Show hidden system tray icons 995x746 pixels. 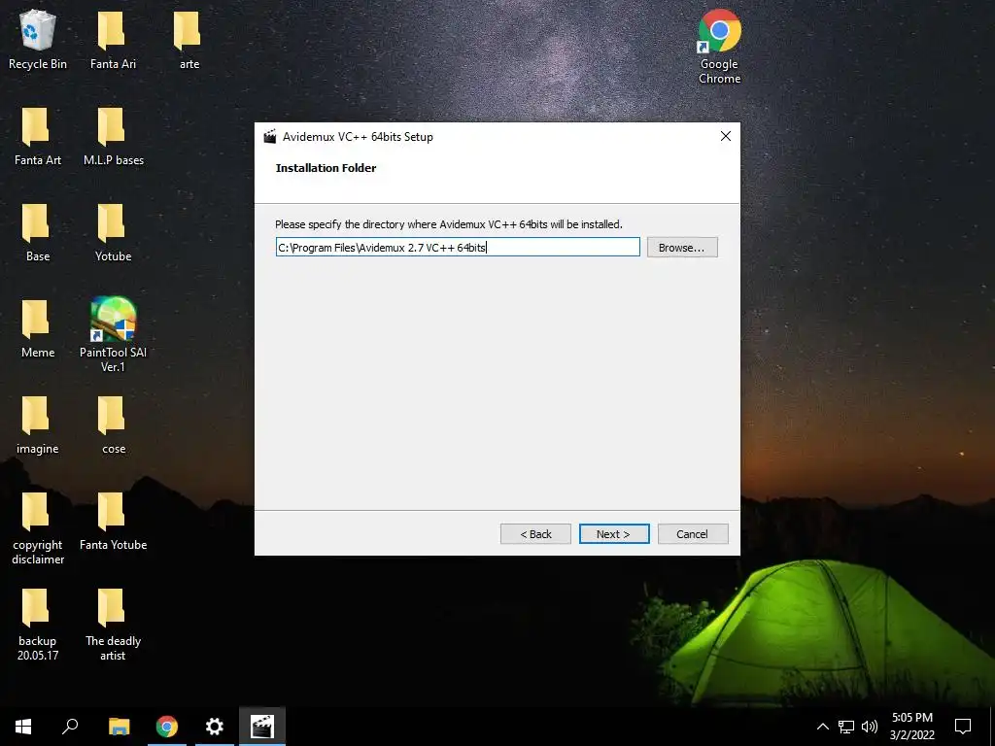(822, 727)
